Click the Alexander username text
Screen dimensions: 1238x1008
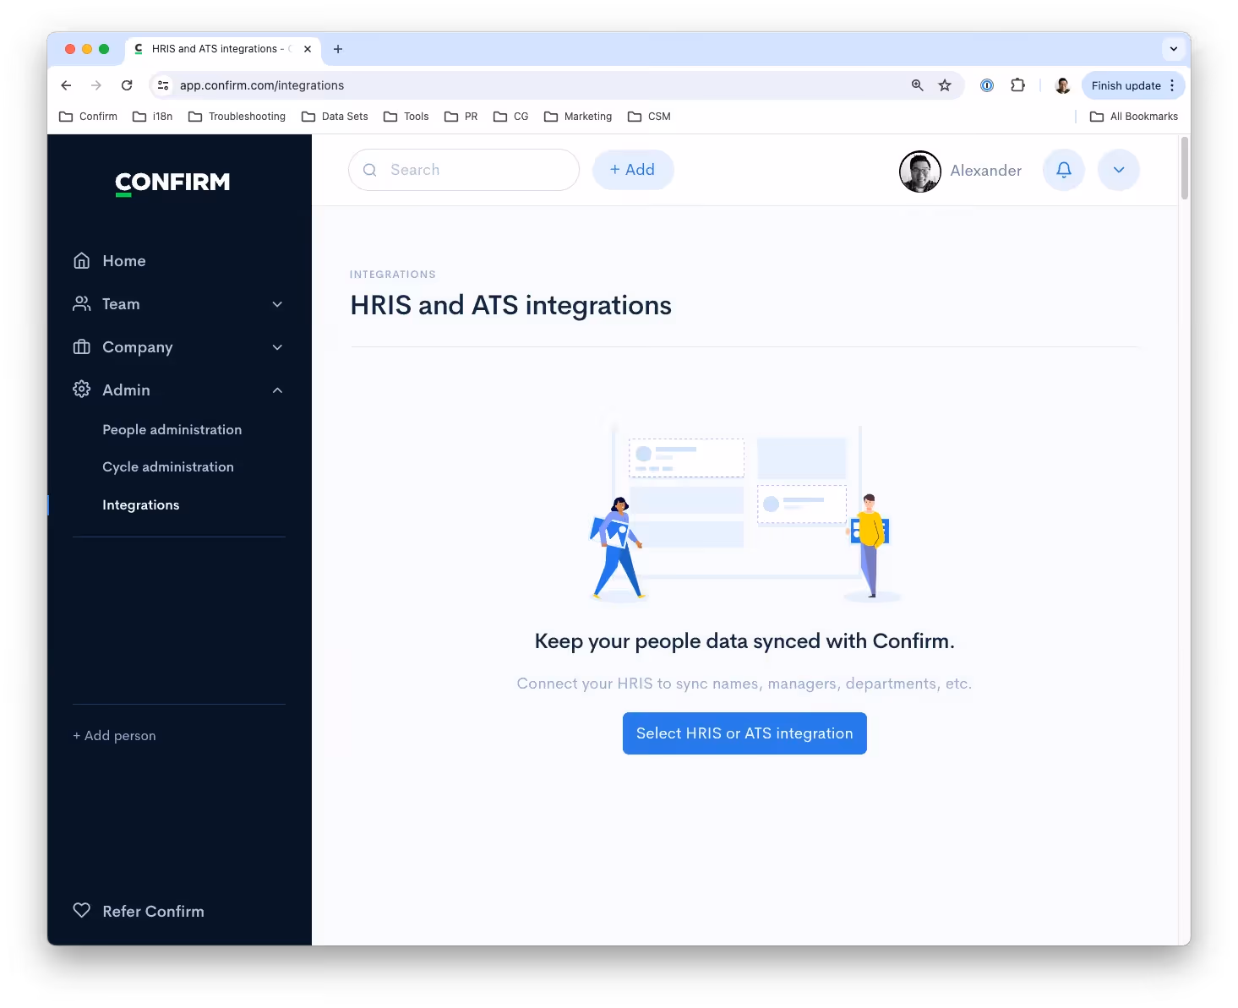[986, 171]
